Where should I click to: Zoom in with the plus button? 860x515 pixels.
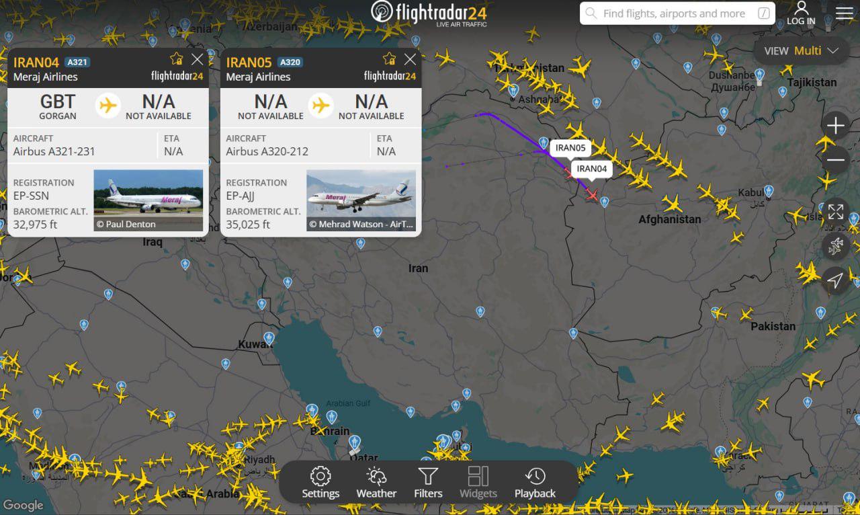835,126
